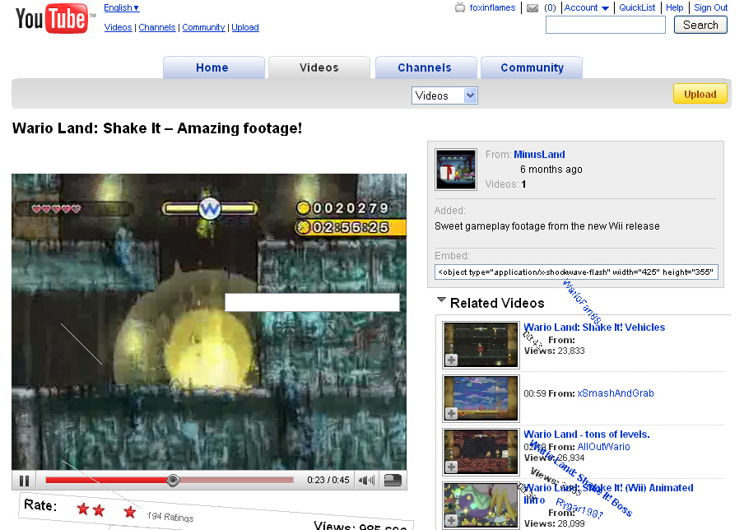Open the English language dropdown

122,7
